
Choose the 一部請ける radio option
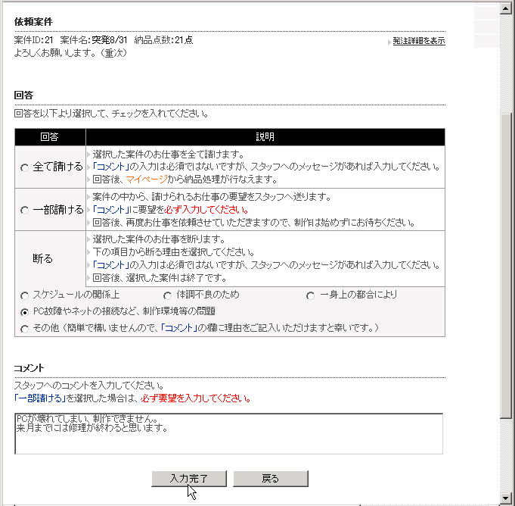coord(25,211)
